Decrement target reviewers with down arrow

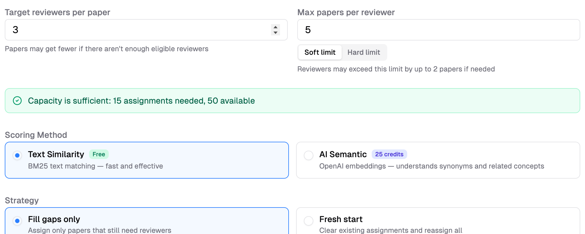click(x=276, y=32)
